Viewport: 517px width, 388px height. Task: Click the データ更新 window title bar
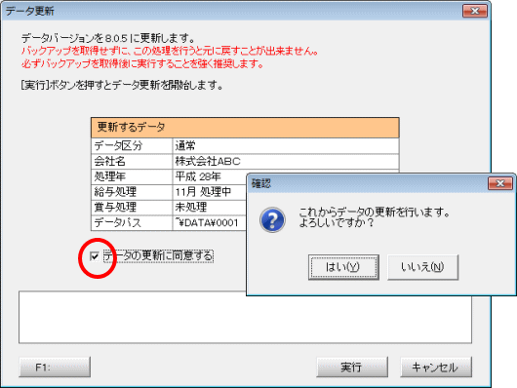[x=231, y=11]
